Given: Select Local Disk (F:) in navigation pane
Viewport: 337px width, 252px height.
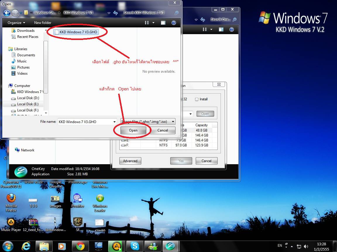Looking at the screenshot, I should coord(28,110).
